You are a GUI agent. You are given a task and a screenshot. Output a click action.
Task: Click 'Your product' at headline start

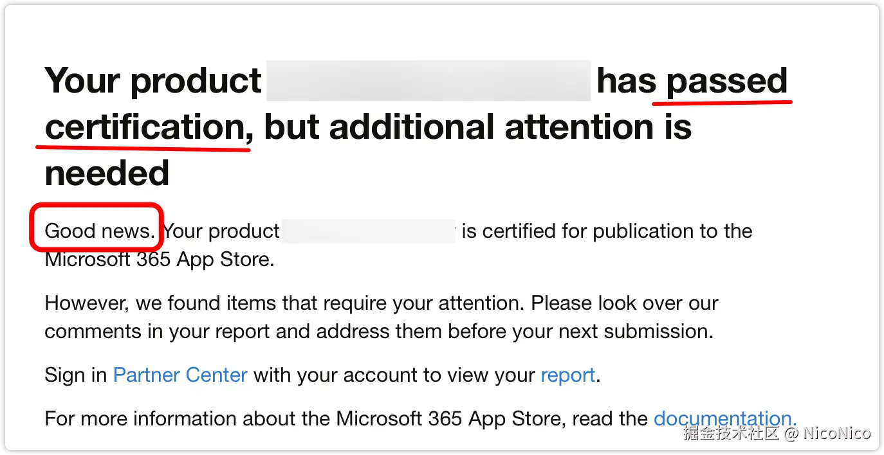tap(153, 82)
